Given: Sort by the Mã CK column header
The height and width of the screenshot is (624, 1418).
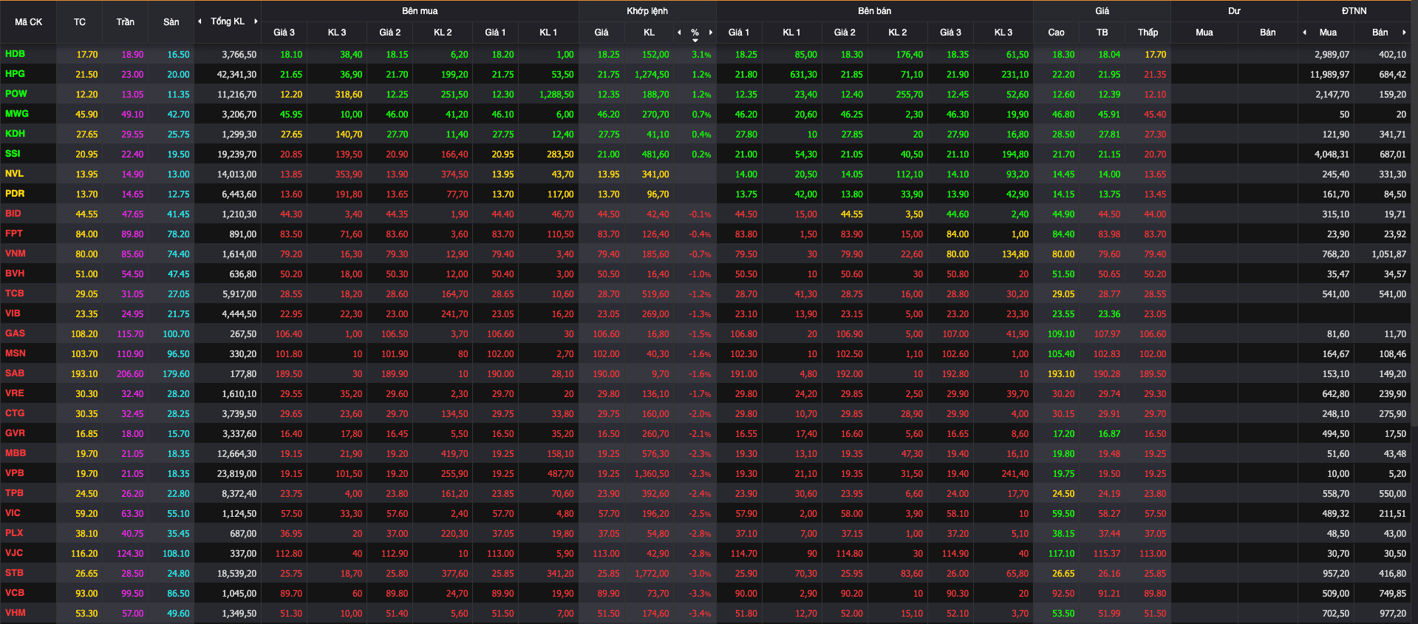Looking at the screenshot, I should tap(28, 22).
